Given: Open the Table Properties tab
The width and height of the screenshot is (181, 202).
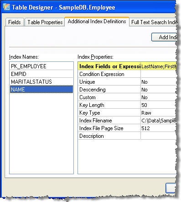Looking at the screenshot, I should point(45,22).
